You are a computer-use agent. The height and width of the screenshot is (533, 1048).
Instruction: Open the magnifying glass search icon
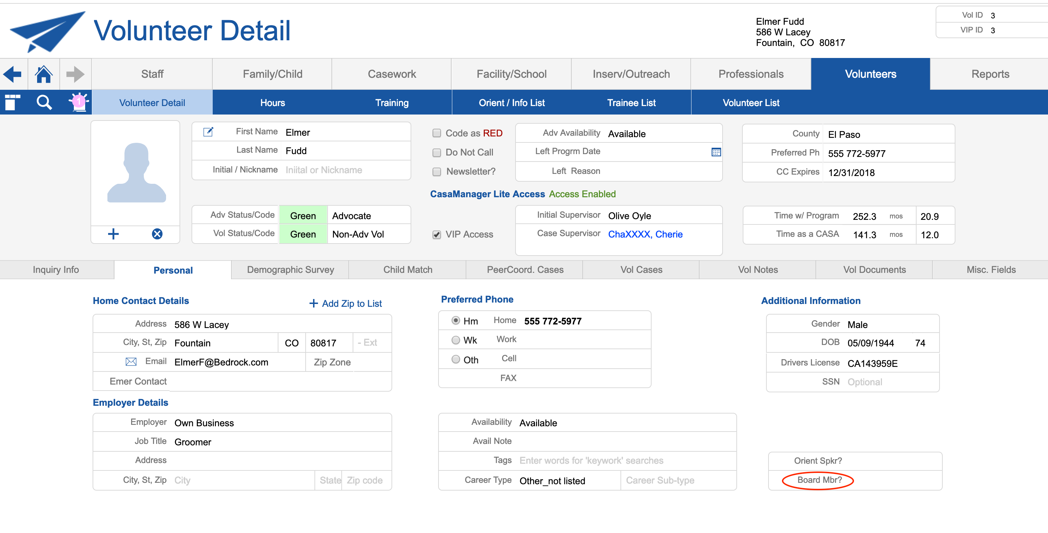tap(44, 102)
